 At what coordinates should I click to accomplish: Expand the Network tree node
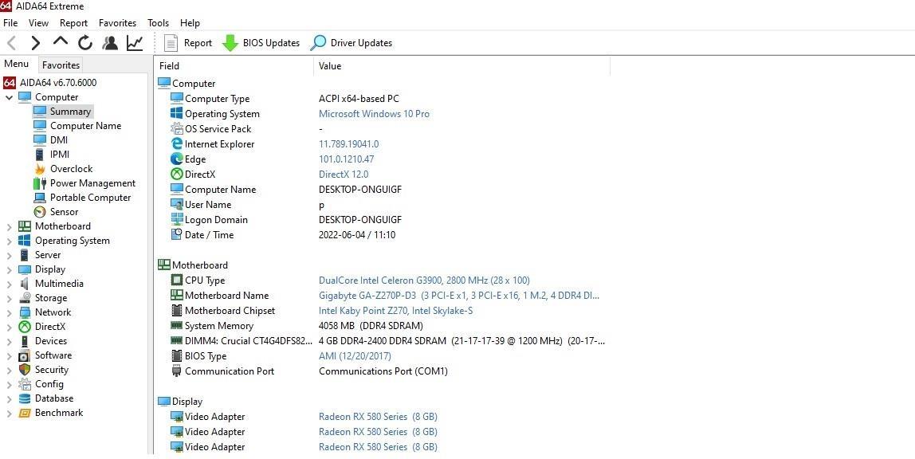[9, 312]
